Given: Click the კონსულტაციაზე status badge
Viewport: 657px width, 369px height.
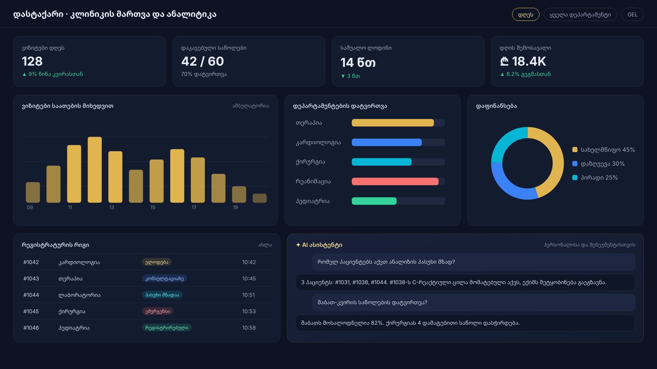Looking at the screenshot, I should pyautogui.click(x=165, y=278).
